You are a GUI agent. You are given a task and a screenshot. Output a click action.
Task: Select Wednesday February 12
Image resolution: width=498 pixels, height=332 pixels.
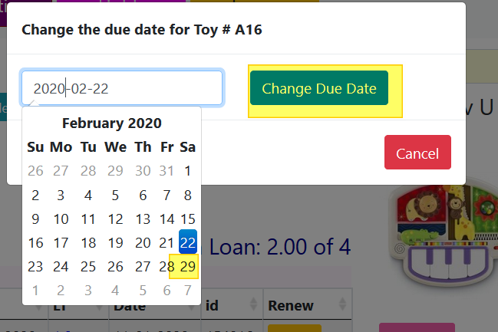pos(115,219)
